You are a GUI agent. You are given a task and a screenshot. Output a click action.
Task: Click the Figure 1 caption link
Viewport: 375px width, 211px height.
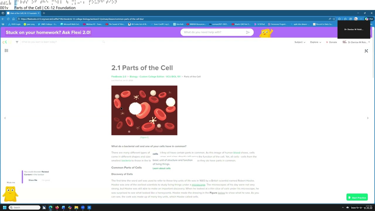(144, 137)
